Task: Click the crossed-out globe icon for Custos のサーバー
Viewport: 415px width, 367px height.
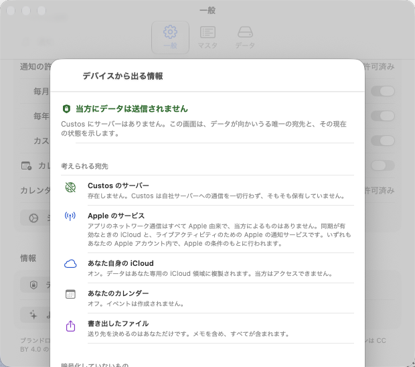Action: [x=70, y=188]
